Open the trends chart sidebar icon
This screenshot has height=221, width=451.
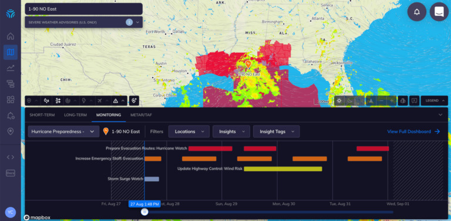[x=11, y=68]
